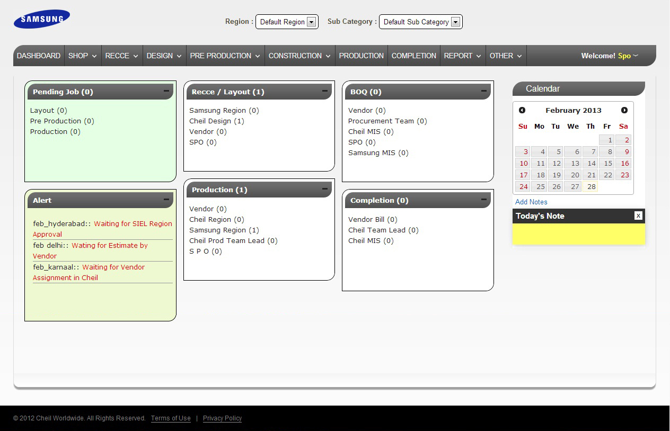
Task: Collapse the Production panel
Action: [x=325, y=189]
